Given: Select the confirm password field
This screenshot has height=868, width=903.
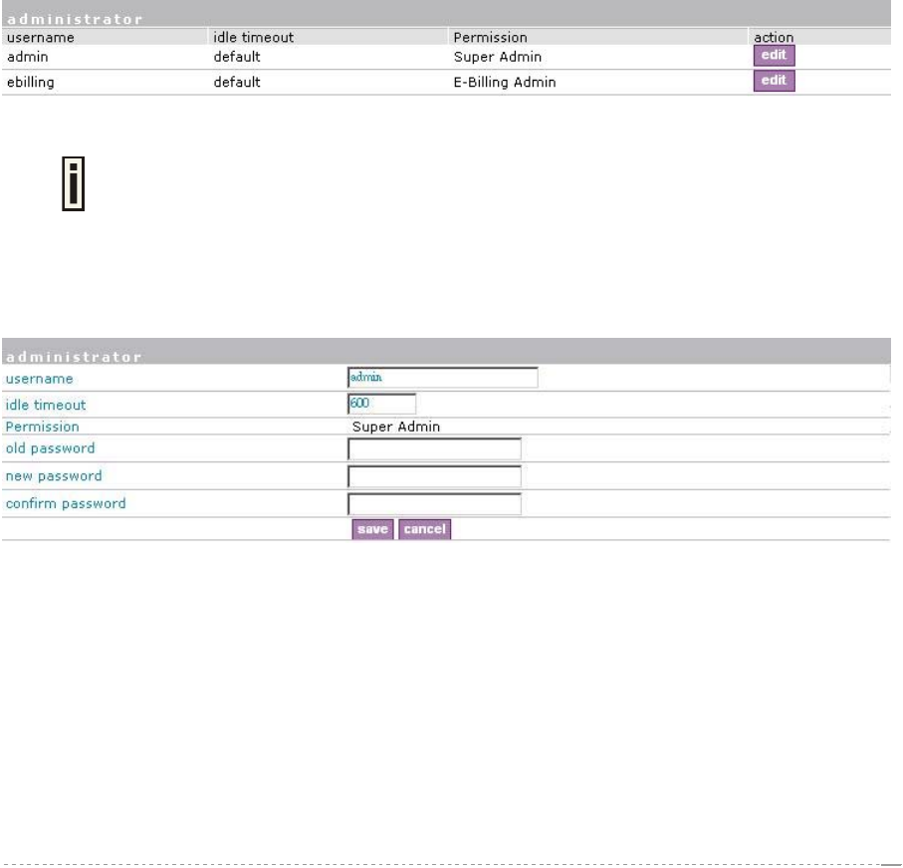Looking at the screenshot, I should coord(434,504).
